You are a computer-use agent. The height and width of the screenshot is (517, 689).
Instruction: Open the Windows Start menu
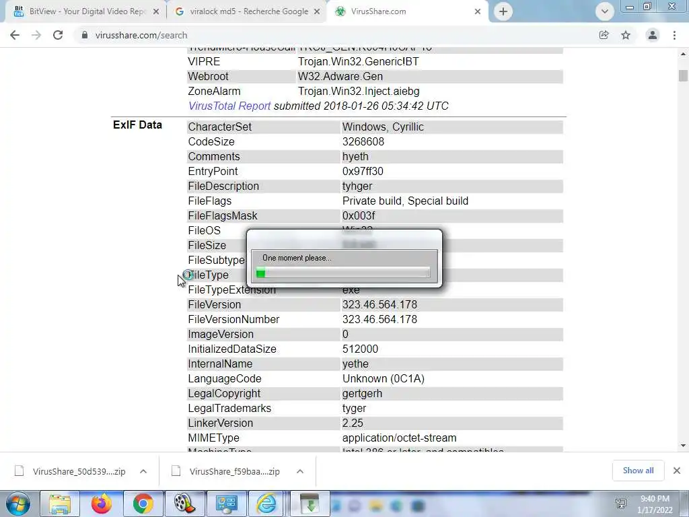(x=17, y=504)
